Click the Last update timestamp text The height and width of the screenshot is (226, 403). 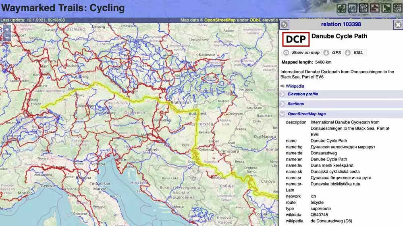coord(33,20)
